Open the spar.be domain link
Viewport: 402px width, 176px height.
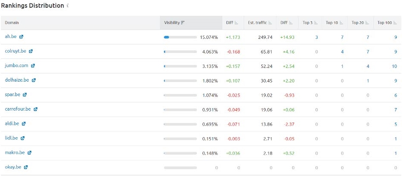click(x=12, y=94)
